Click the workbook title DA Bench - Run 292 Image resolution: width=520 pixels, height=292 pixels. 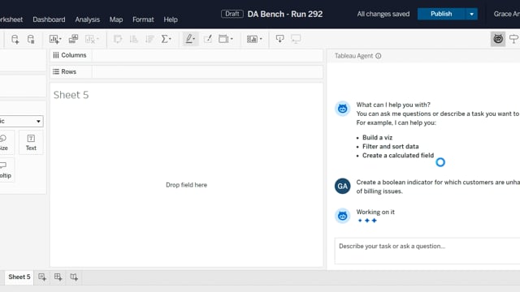coord(285,15)
